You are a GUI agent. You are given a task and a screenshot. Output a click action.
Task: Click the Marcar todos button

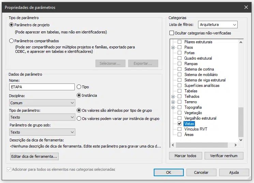[185, 156]
